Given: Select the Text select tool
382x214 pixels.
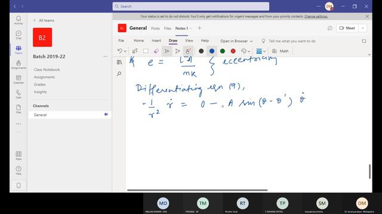Looking at the screenshot, I should point(135,51).
